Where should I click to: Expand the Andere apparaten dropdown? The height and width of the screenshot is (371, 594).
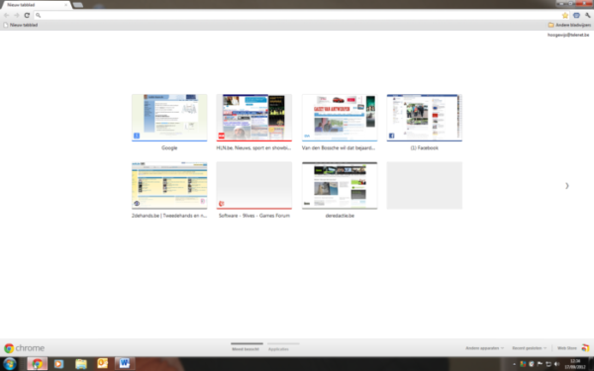point(484,348)
